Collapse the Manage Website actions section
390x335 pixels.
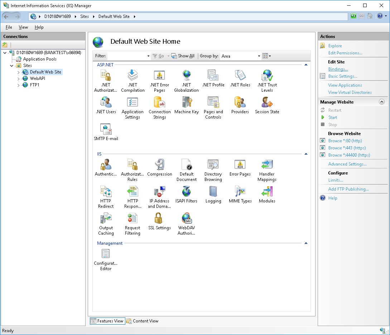(381, 102)
